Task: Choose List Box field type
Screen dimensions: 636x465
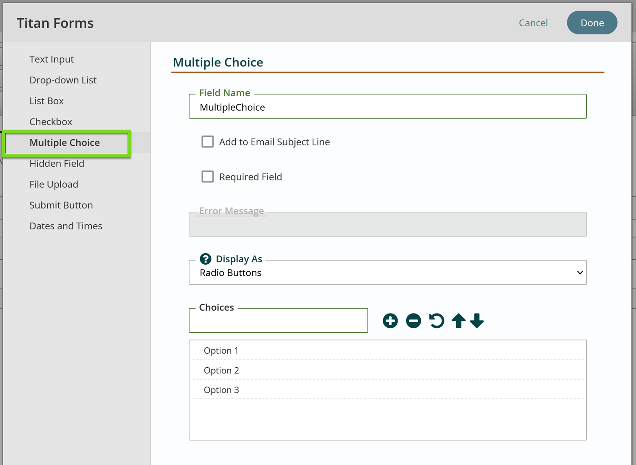Action: coord(46,101)
